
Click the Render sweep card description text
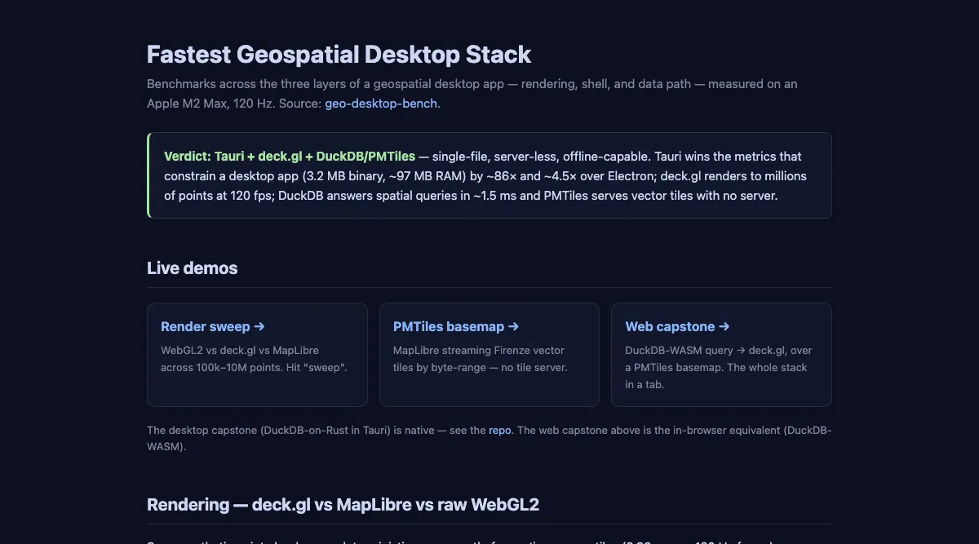254,359
